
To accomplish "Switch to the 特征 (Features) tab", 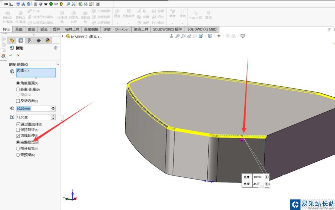I will point(6,29).
